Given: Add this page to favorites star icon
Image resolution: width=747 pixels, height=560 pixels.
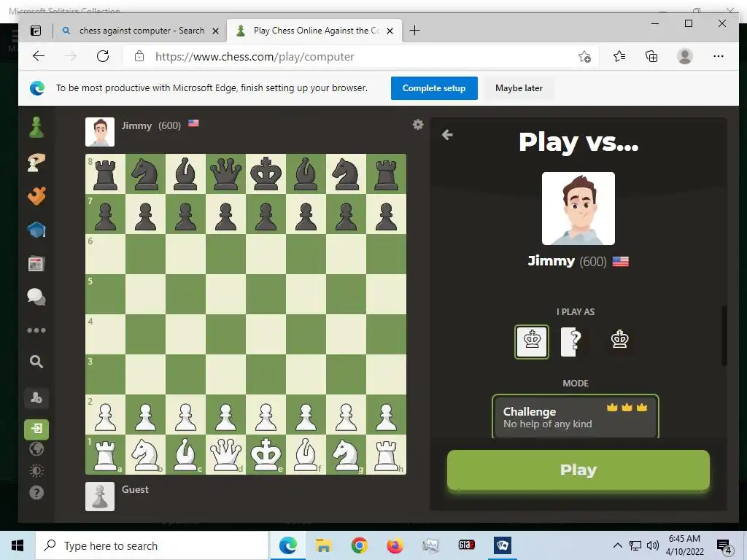Looking at the screenshot, I should (585, 57).
